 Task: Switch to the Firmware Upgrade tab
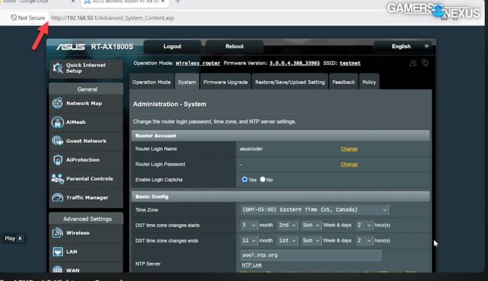click(226, 82)
